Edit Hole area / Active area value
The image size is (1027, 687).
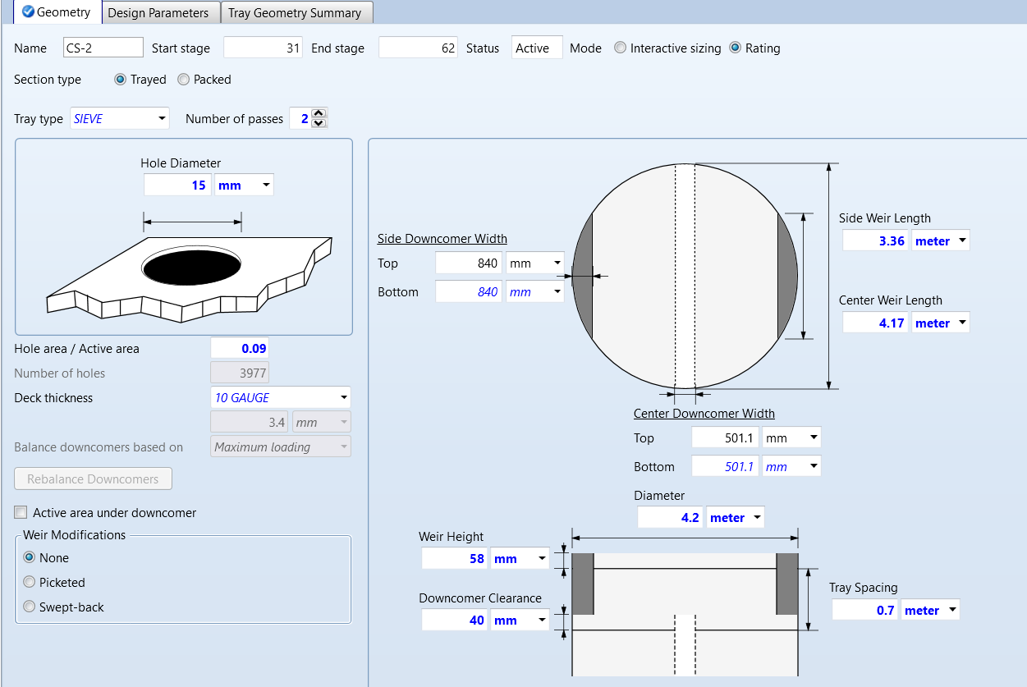tap(239, 349)
